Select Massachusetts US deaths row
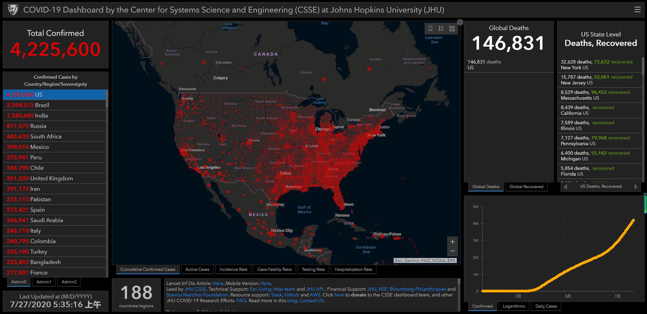 [x=600, y=95]
